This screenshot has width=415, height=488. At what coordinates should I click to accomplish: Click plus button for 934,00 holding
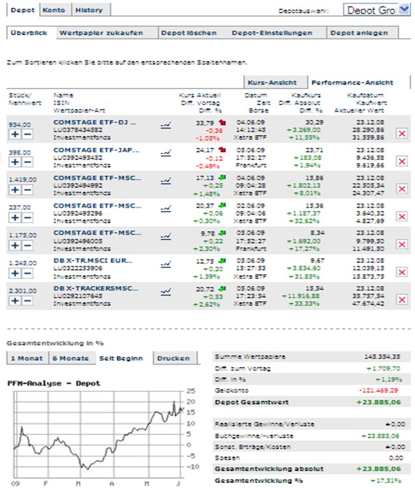(x=14, y=134)
